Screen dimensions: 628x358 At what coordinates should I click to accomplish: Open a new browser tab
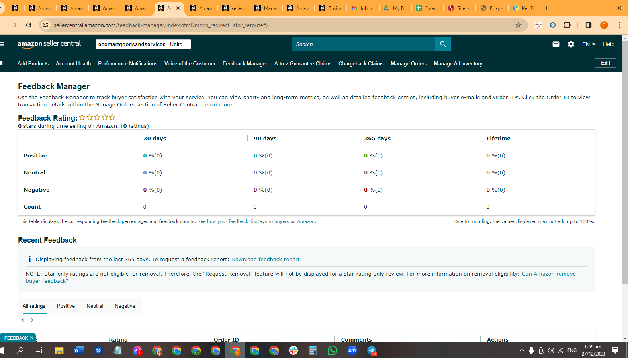tap(547, 8)
